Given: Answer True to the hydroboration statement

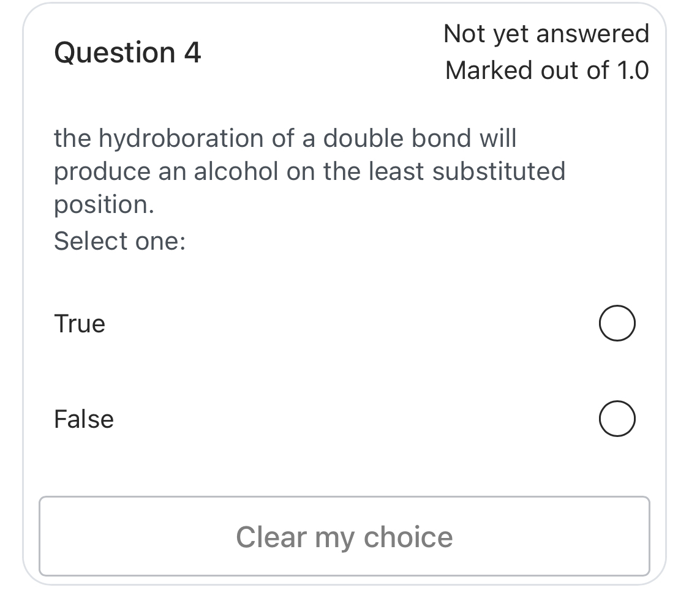Looking at the screenshot, I should 617,323.
